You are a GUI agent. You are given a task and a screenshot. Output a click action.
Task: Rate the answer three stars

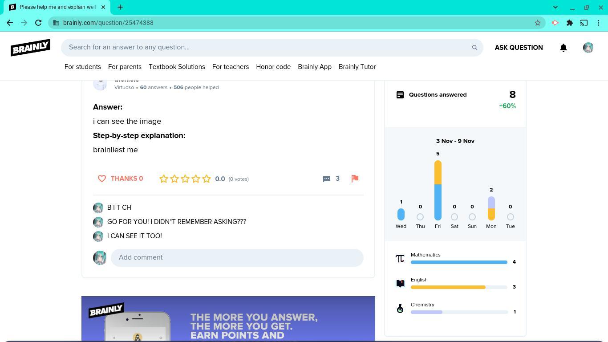(x=185, y=179)
